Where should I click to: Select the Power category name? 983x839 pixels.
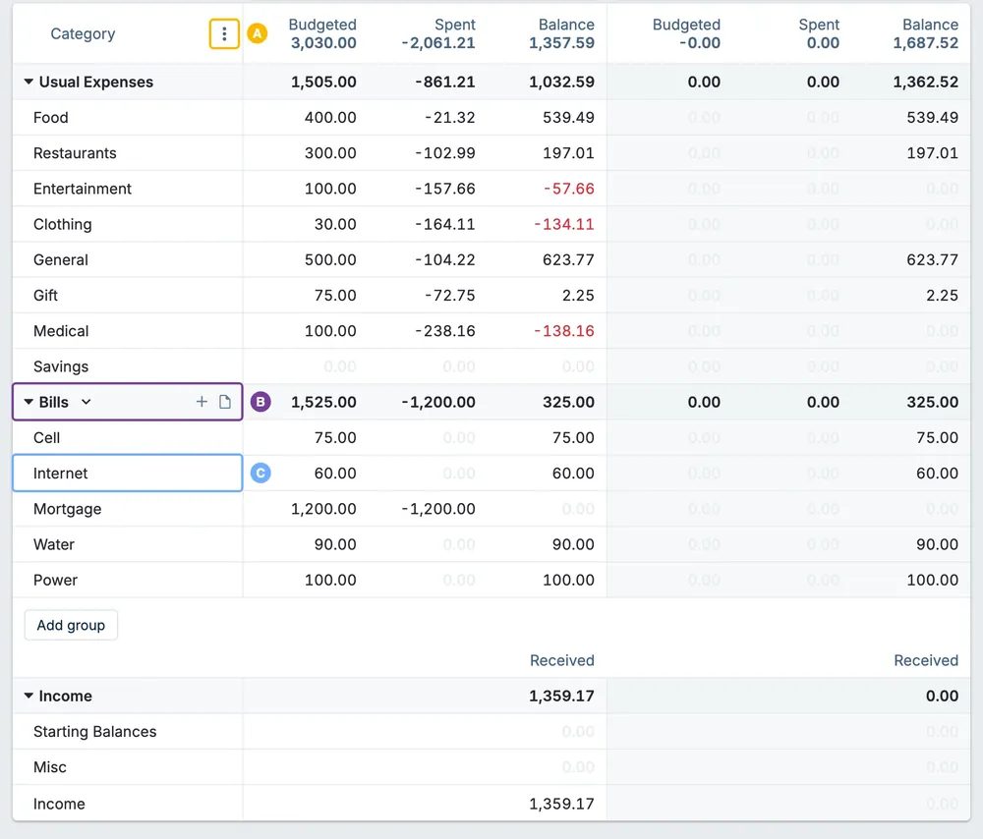click(x=55, y=580)
